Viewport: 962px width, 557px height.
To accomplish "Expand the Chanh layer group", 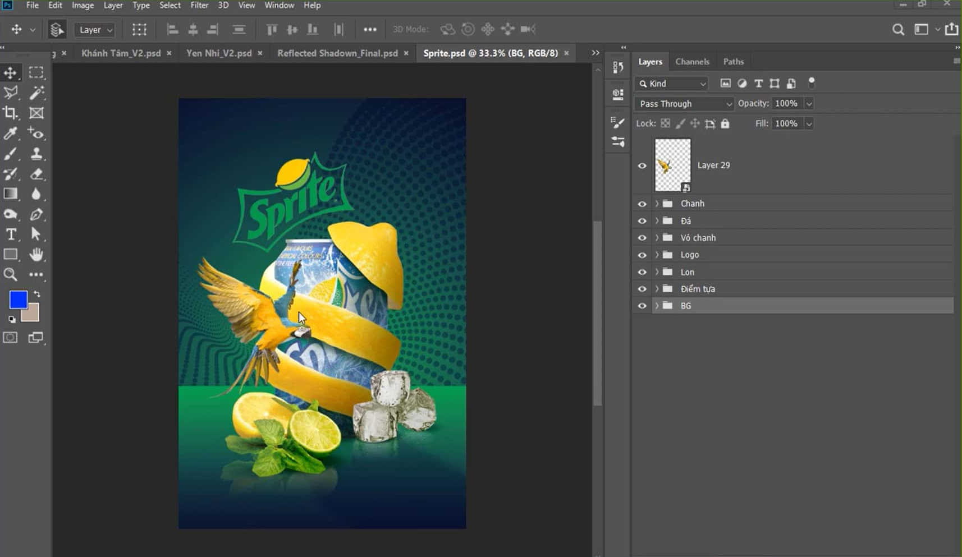I will point(657,204).
